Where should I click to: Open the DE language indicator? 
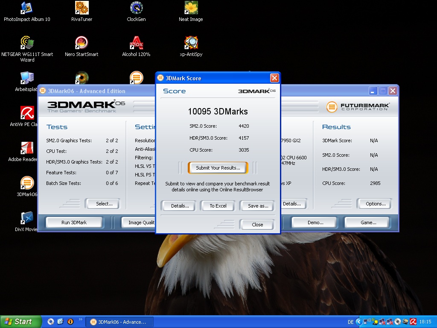pos(351,322)
